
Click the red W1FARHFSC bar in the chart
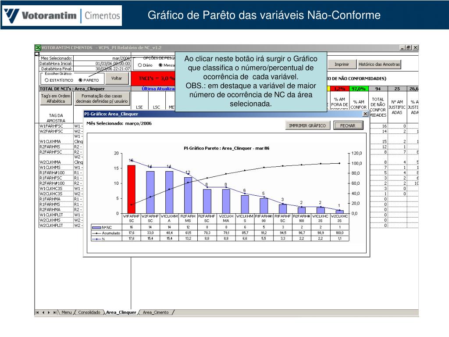point(132,189)
